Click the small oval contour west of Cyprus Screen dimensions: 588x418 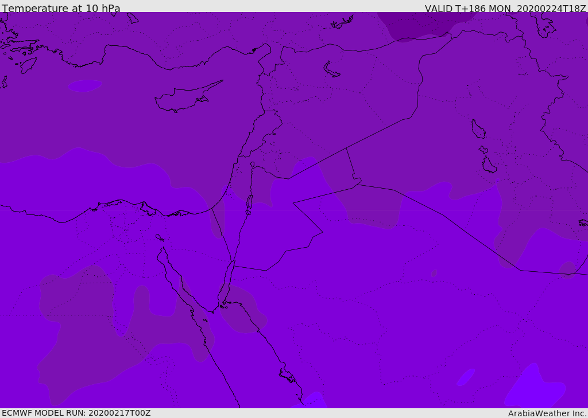(85, 85)
